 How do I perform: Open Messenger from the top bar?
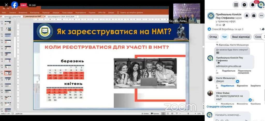click(x=244, y=5)
